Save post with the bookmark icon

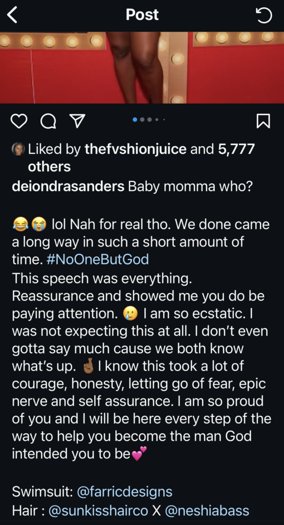[263, 121]
